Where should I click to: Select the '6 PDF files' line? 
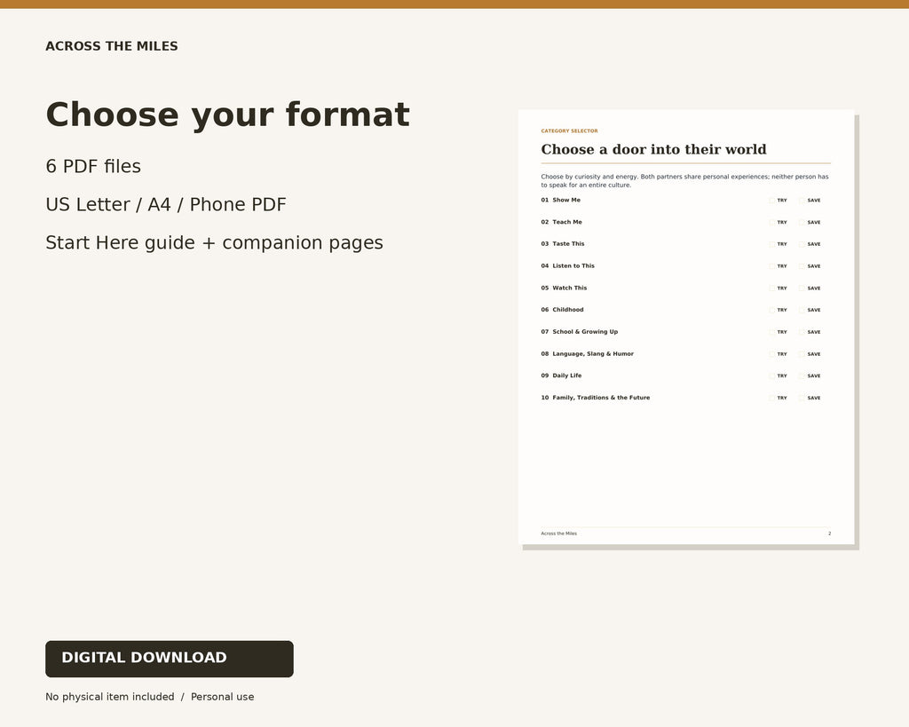point(93,166)
